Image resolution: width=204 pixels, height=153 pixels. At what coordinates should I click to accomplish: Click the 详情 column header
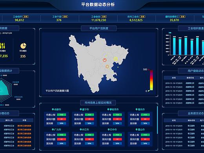click(x=24, y=120)
